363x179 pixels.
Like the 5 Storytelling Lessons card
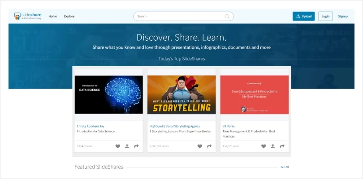[200, 146]
